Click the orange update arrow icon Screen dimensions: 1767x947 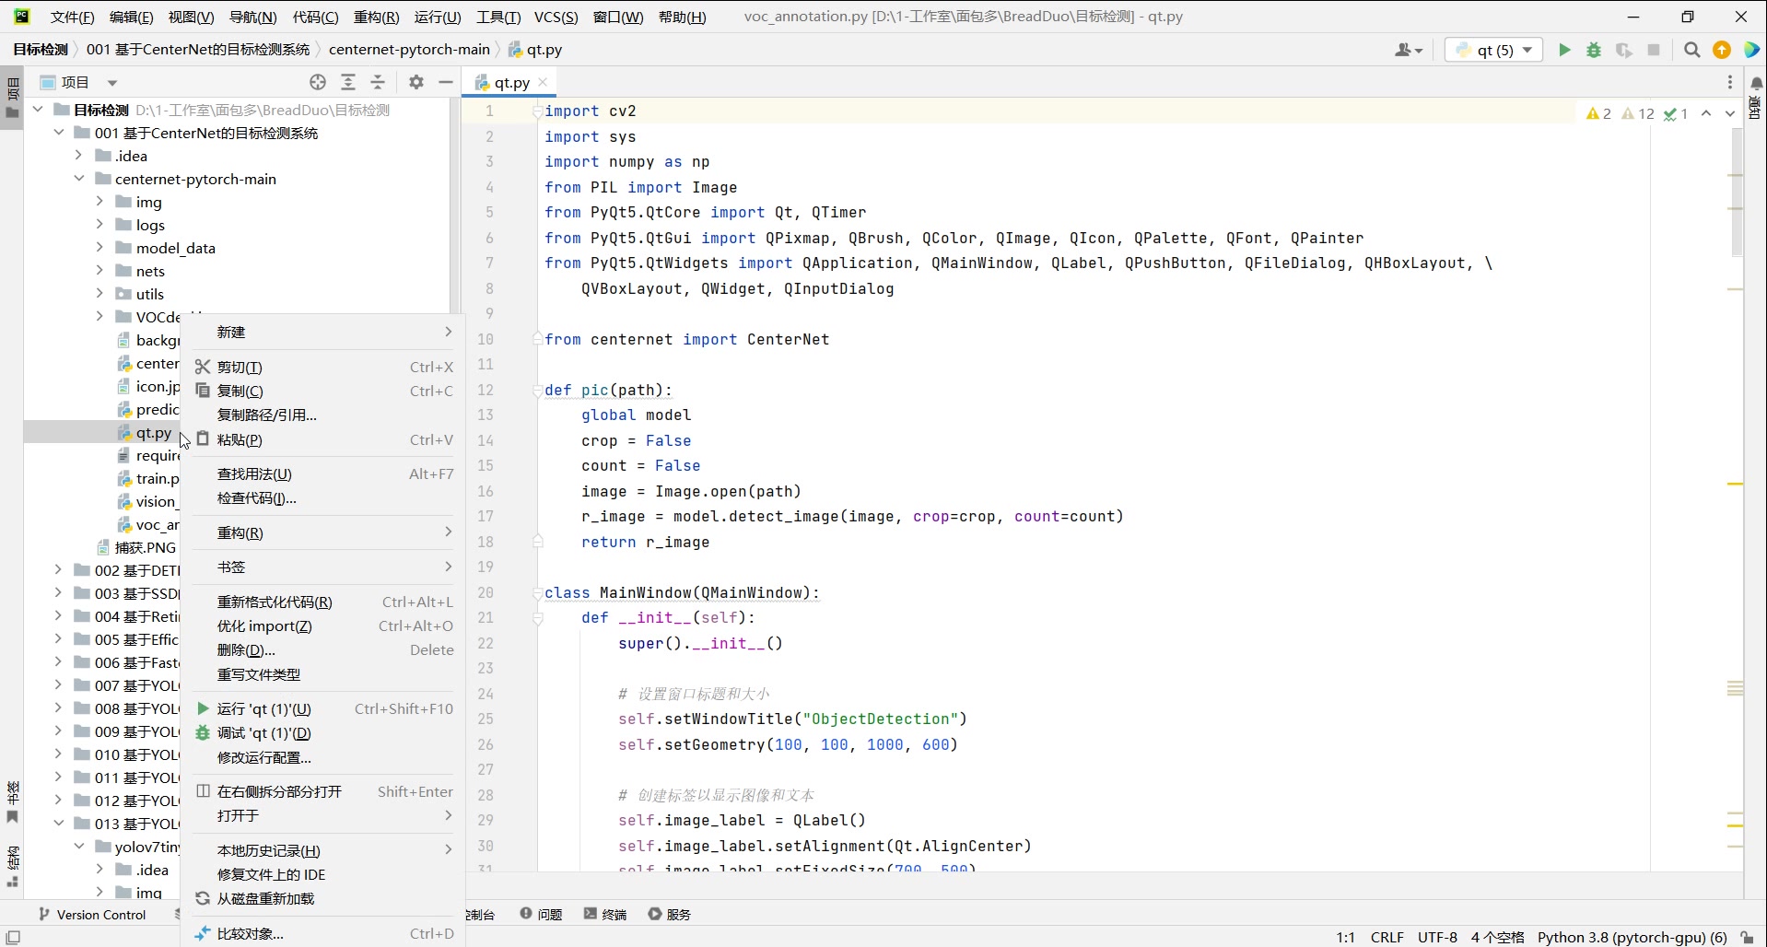point(1721,50)
